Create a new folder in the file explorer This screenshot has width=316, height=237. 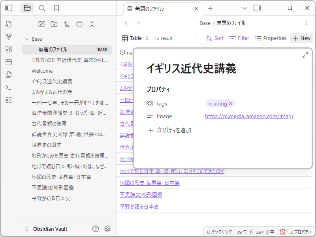tap(54, 24)
